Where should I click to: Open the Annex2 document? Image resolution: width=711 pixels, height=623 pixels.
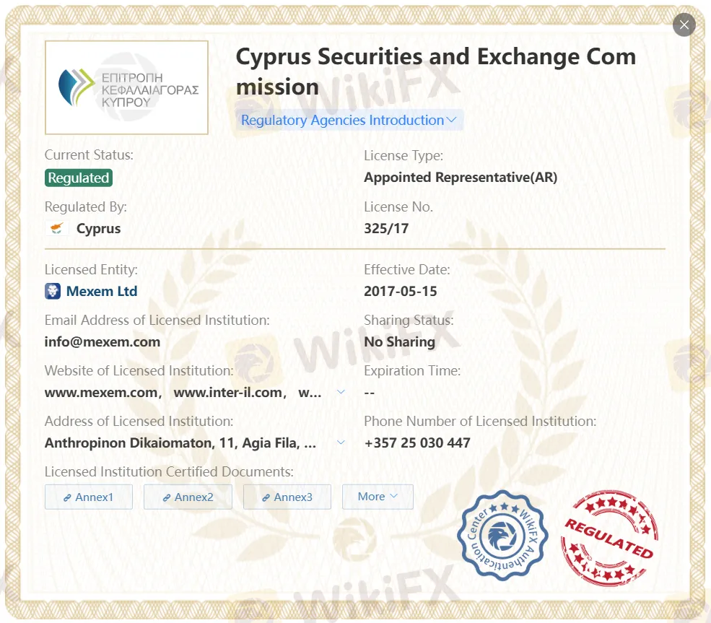coord(188,497)
